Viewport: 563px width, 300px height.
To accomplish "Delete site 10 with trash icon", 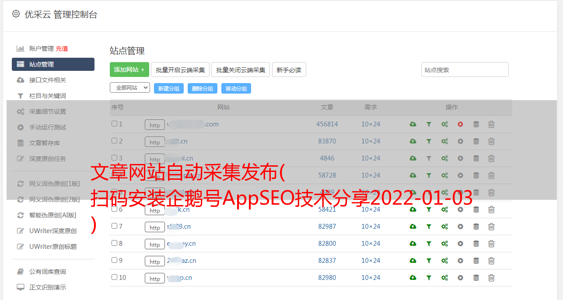I will click(491, 278).
